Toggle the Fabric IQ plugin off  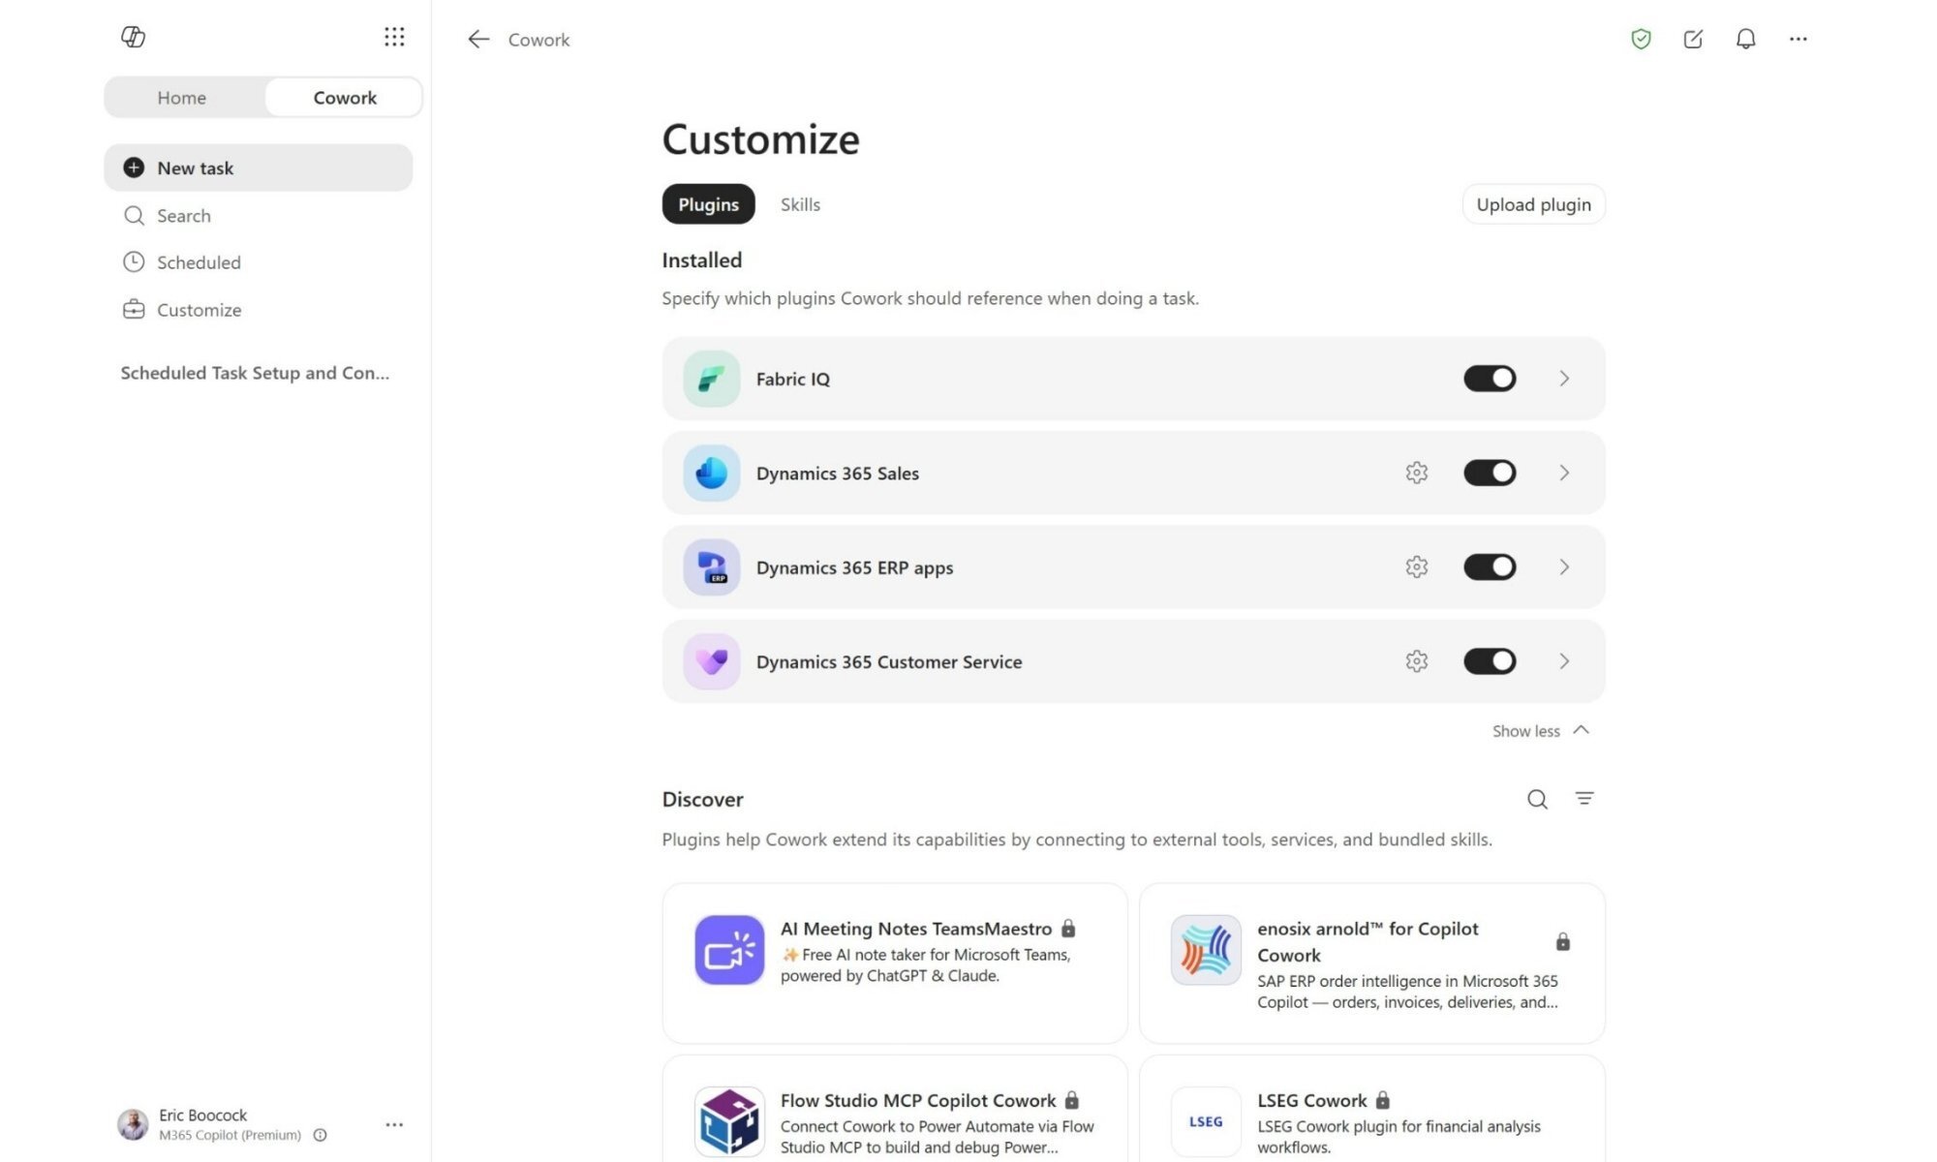click(1490, 379)
